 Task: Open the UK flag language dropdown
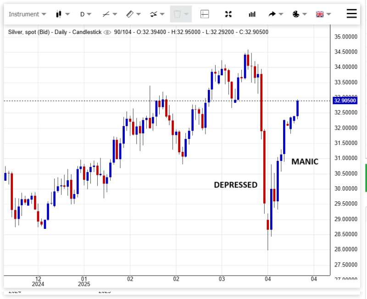click(323, 14)
